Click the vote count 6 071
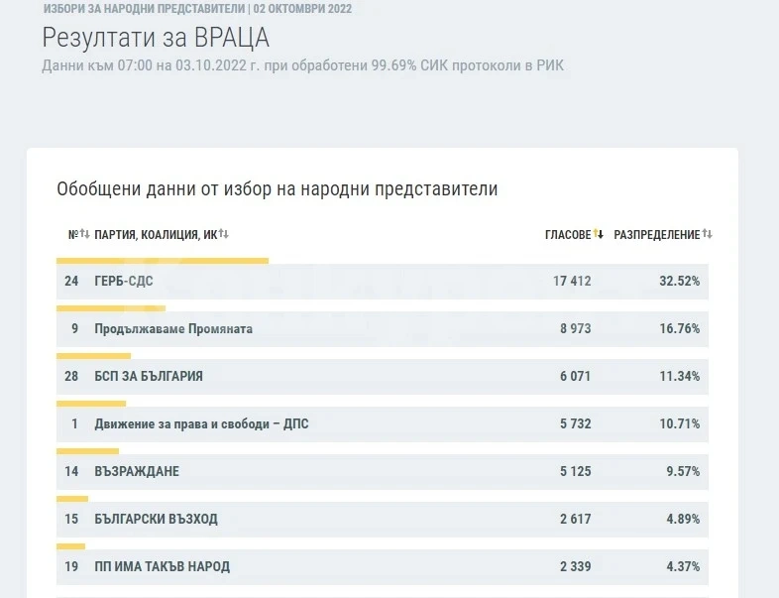 576,376
